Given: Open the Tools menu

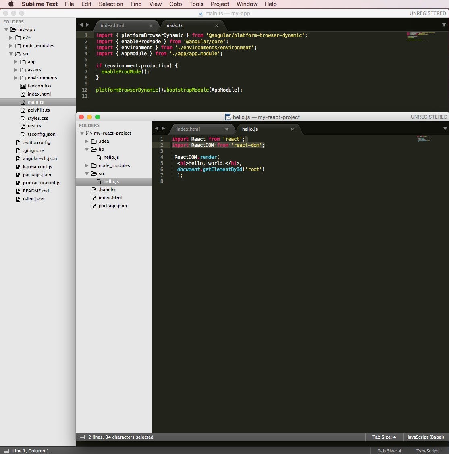Looking at the screenshot, I should (196, 4).
